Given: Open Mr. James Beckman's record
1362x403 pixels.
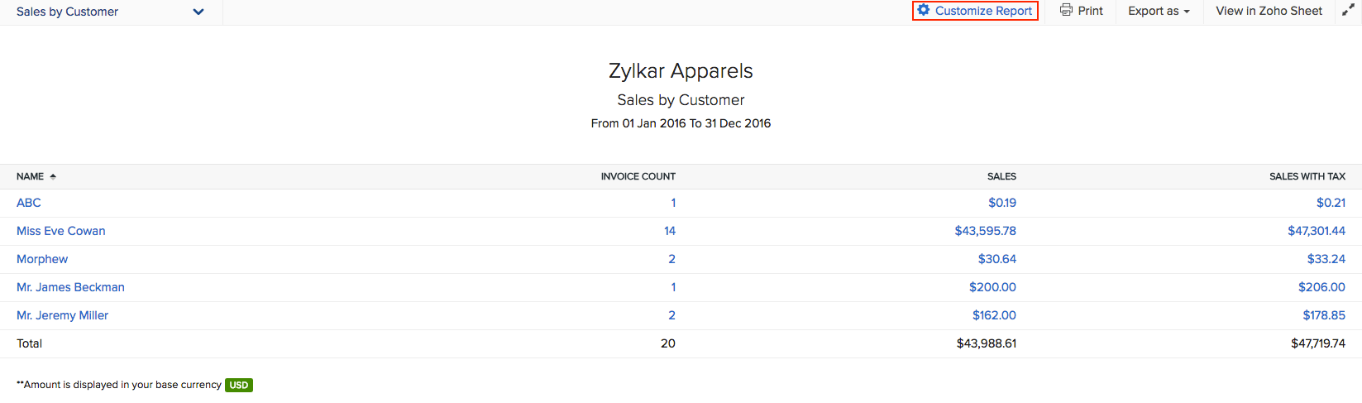Looking at the screenshot, I should coord(70,287).
